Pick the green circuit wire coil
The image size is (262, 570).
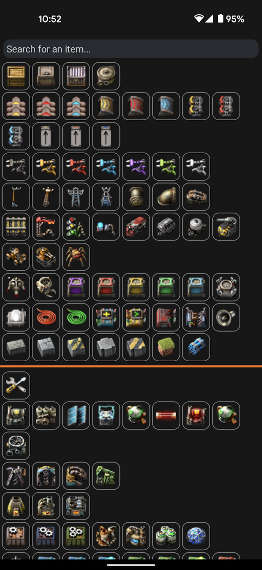click(x=76, y=317)
